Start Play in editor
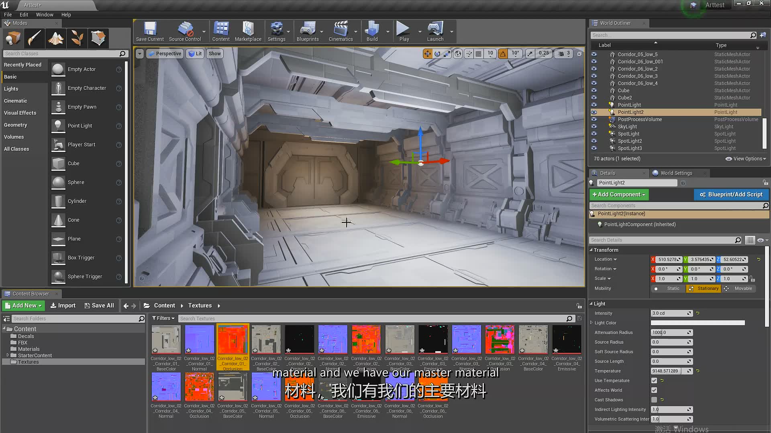This screenshot has width=771, height=433. pos(404,32)
